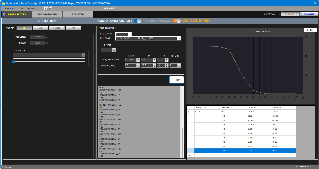Click the POWER field showing -10.0
The width and height of the screenshot is (319, 169).
click(x=37, y=43)
